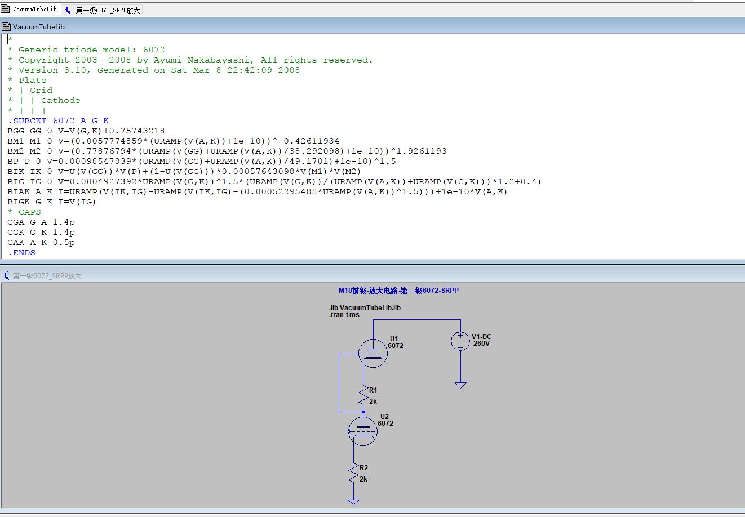
Task: Click the 'CAK A K 0.5p' line
Action: click(41, 242)
